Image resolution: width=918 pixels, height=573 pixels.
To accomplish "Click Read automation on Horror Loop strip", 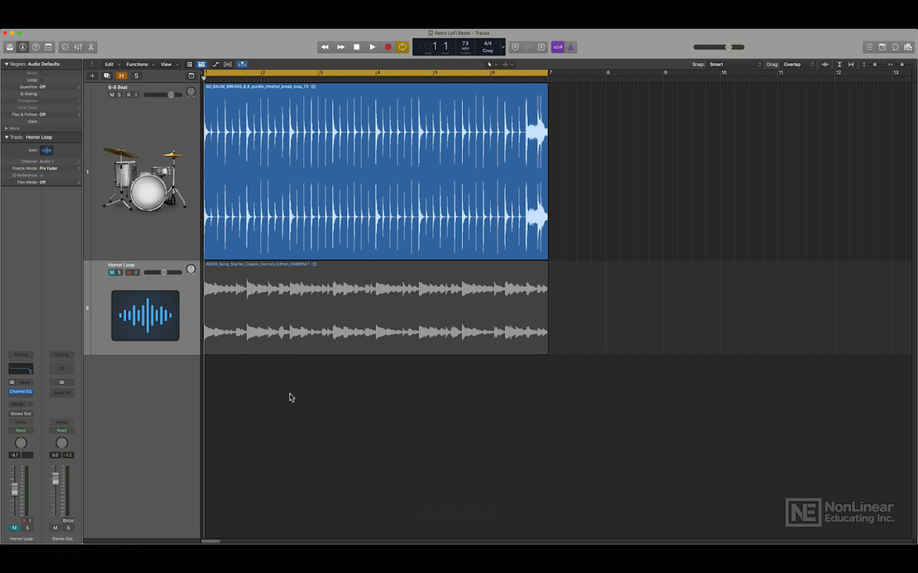I will [21, 430].
